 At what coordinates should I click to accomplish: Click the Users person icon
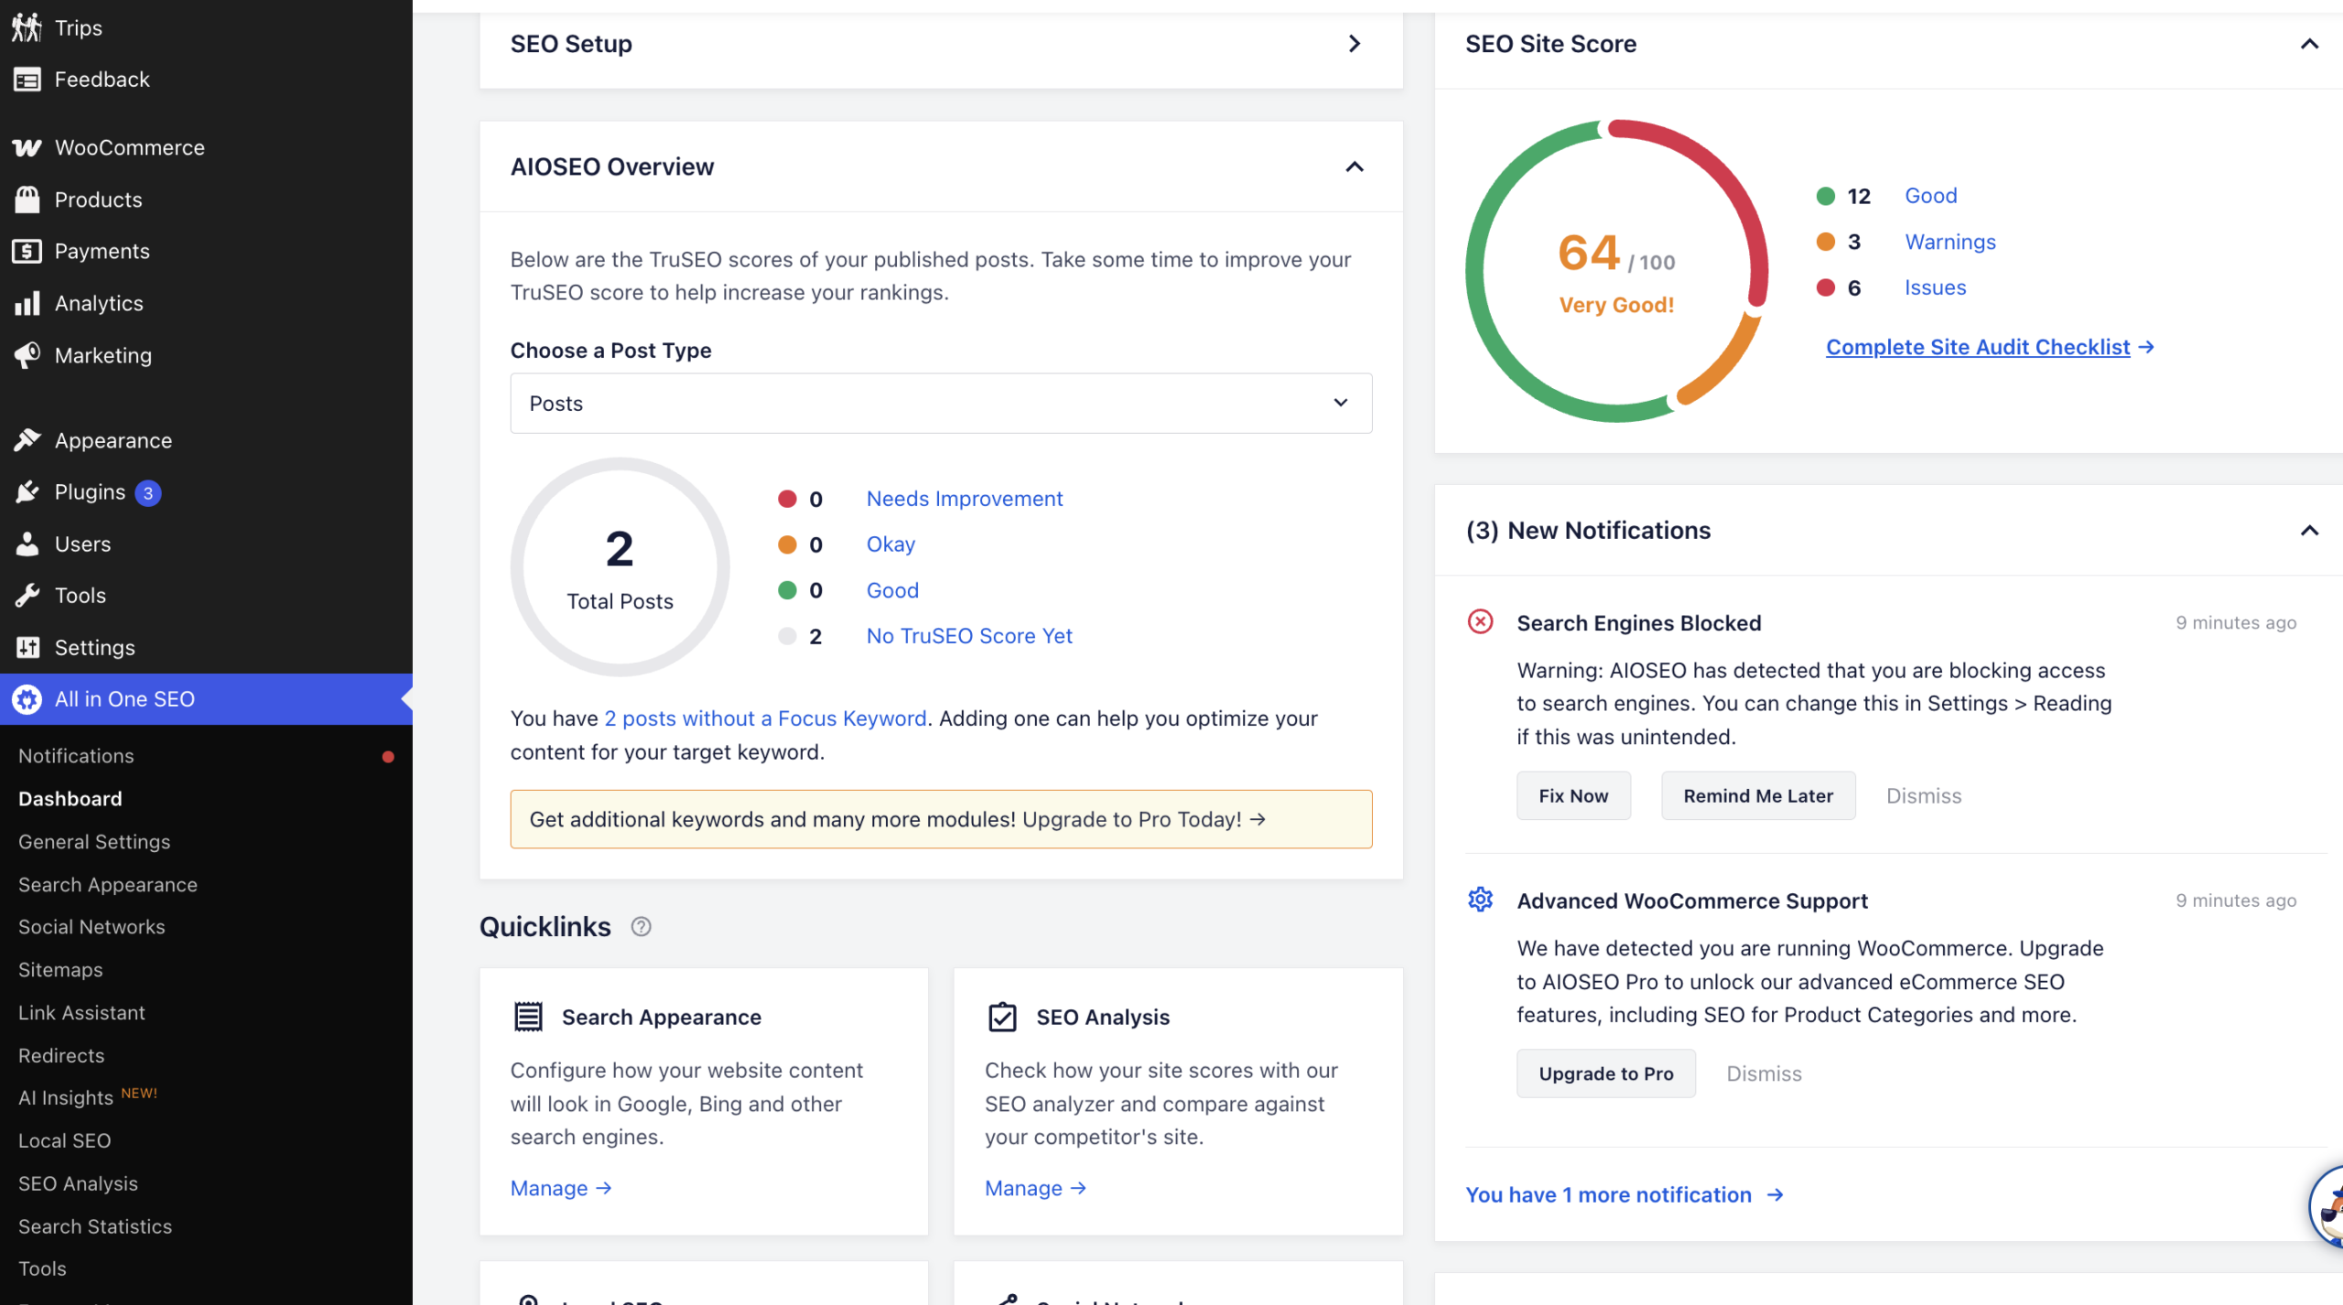[27, 544]
